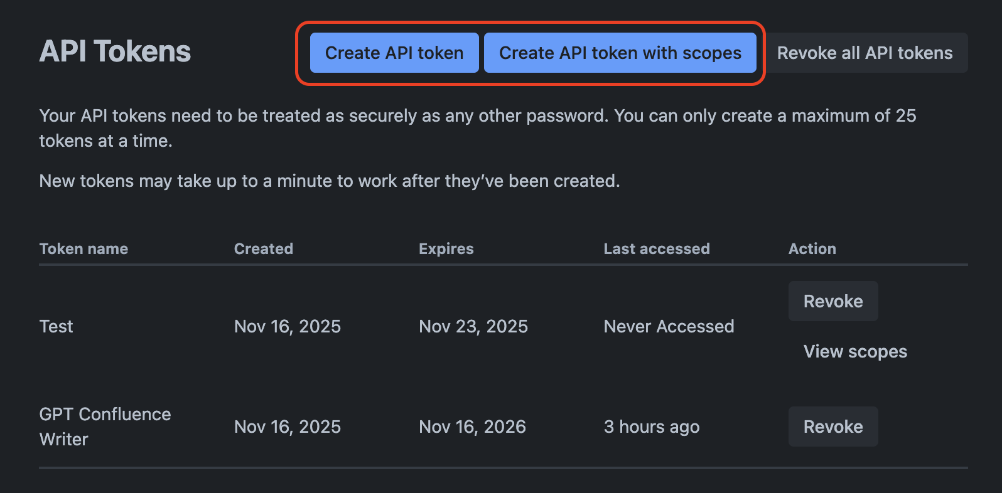The width and height of the screenshot is (1002, 493).
Task: Click the Created column header
Action: (x=263, y=249)
